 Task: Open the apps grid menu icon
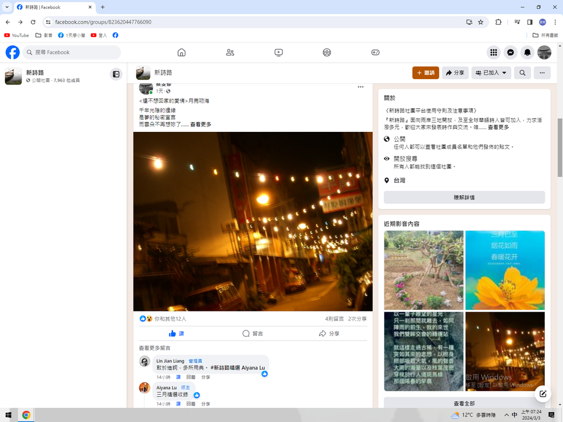point(494,52)
